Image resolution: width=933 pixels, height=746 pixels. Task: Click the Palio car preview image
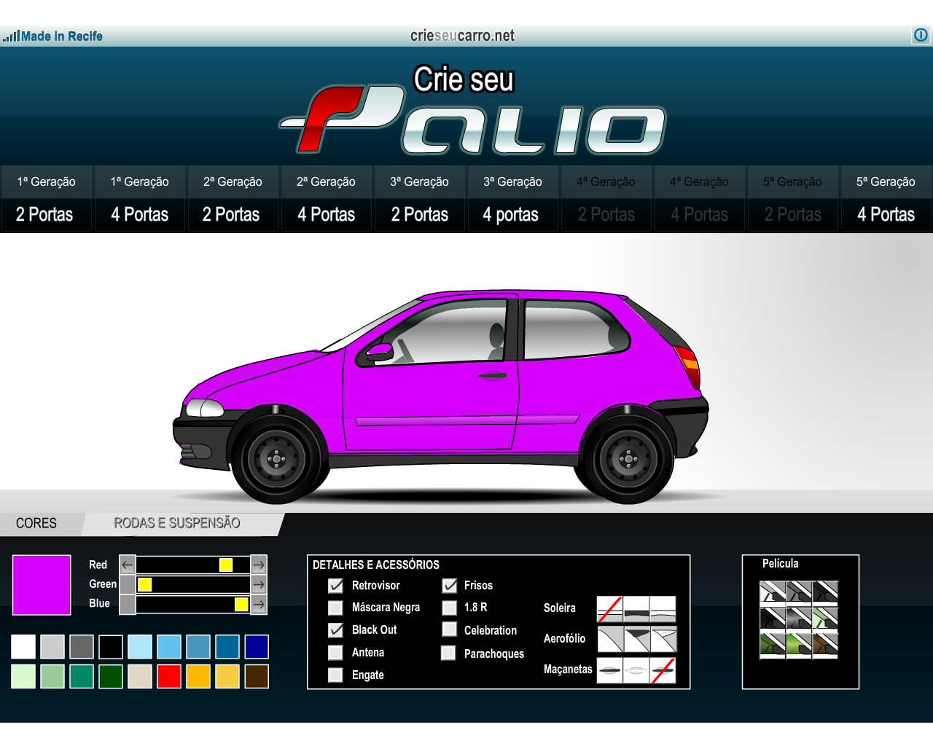click(x=441, y=396)
